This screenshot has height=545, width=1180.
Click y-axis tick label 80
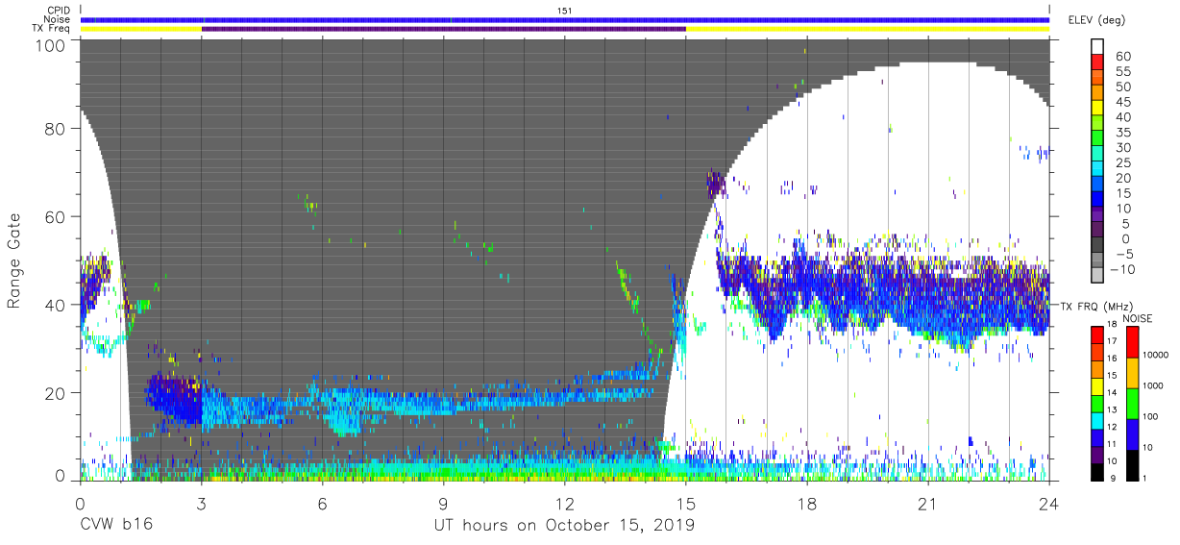point(56,130)
